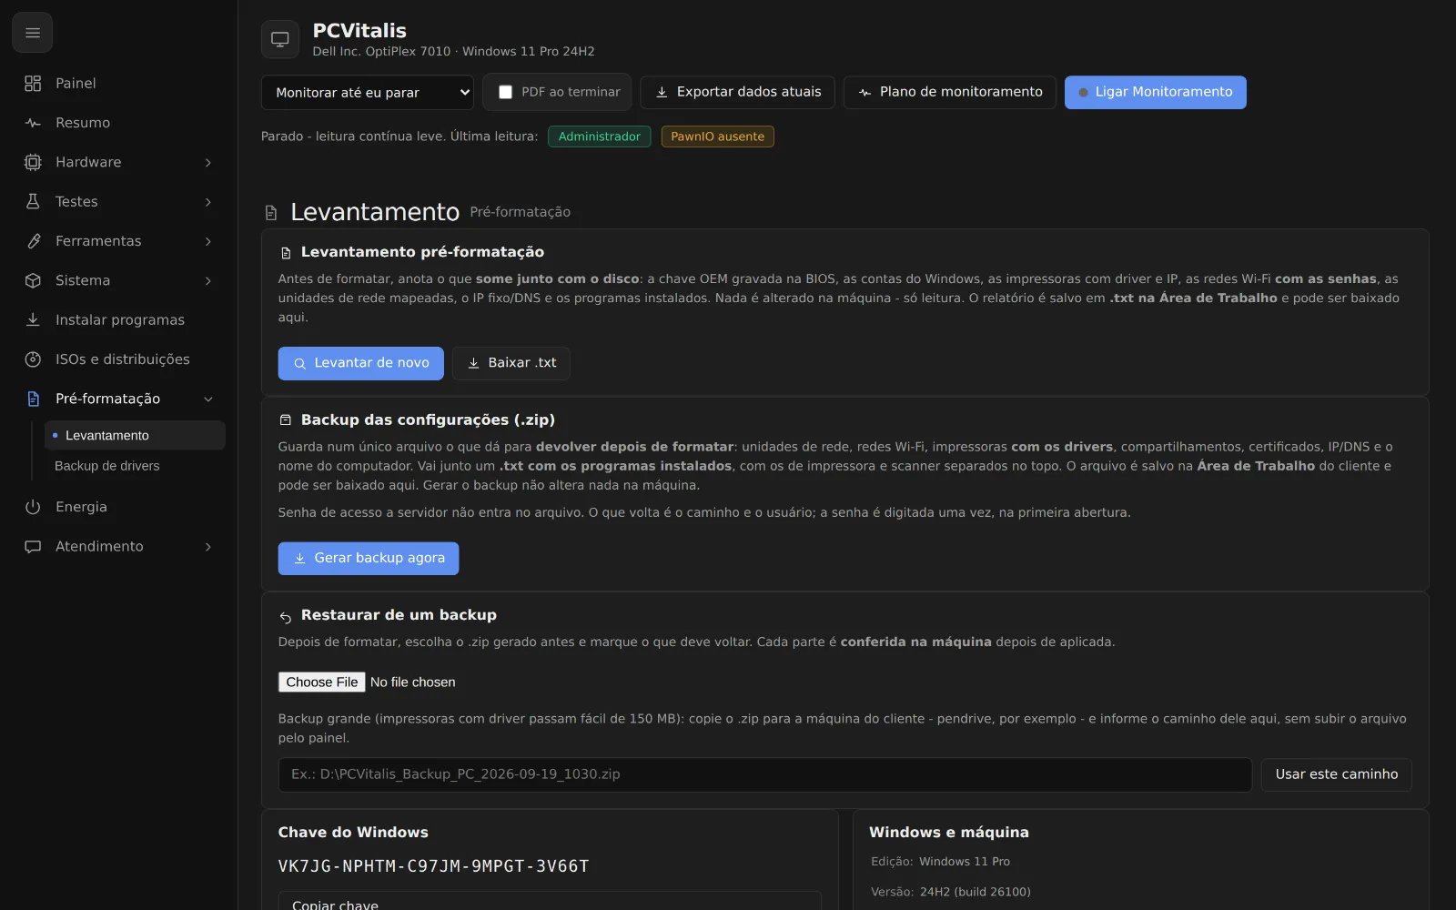This screenshot has width=1456, height=910.
Task: Click the Administrador status badge
Action: [x=599, y=136]
